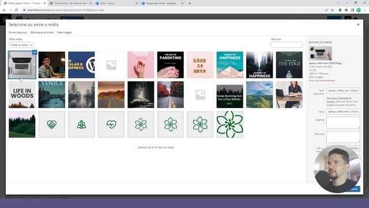Click Excluir permanentemente link
The image size is (369, 208).
tap(322, 81)
